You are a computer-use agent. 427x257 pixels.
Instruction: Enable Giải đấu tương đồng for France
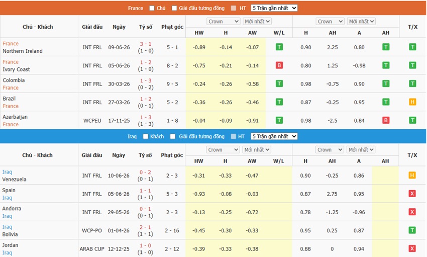(x=174, y=8)
